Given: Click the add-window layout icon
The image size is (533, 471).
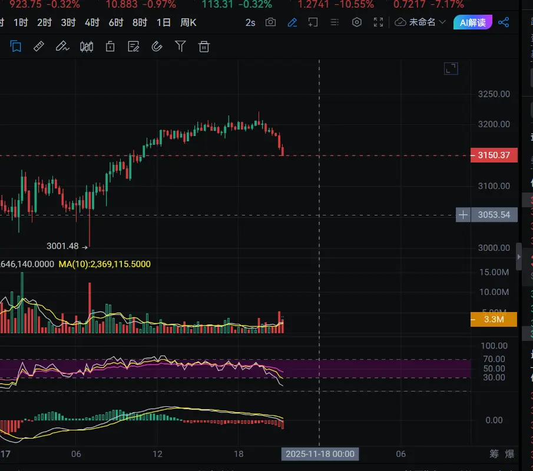Looking at the screenshot, I should click(x=313, y=22).
